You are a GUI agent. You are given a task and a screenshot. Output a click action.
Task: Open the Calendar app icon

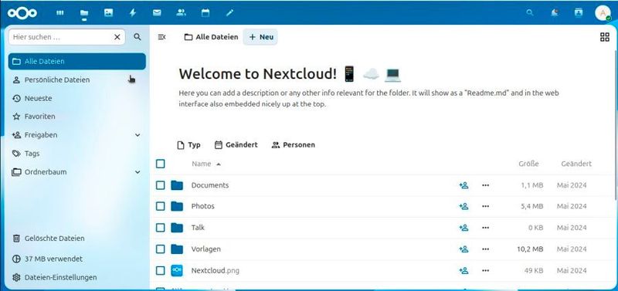click(x=205, y=13)
